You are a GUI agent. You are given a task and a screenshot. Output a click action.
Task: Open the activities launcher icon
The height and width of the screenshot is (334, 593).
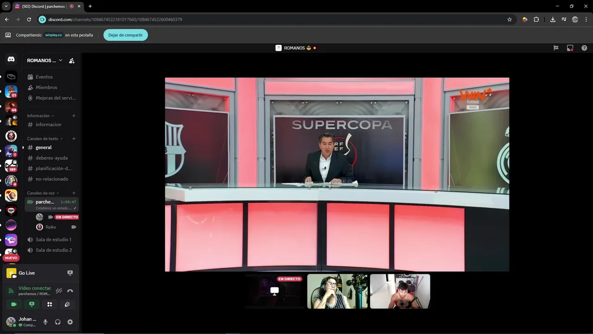click(50, 304)
